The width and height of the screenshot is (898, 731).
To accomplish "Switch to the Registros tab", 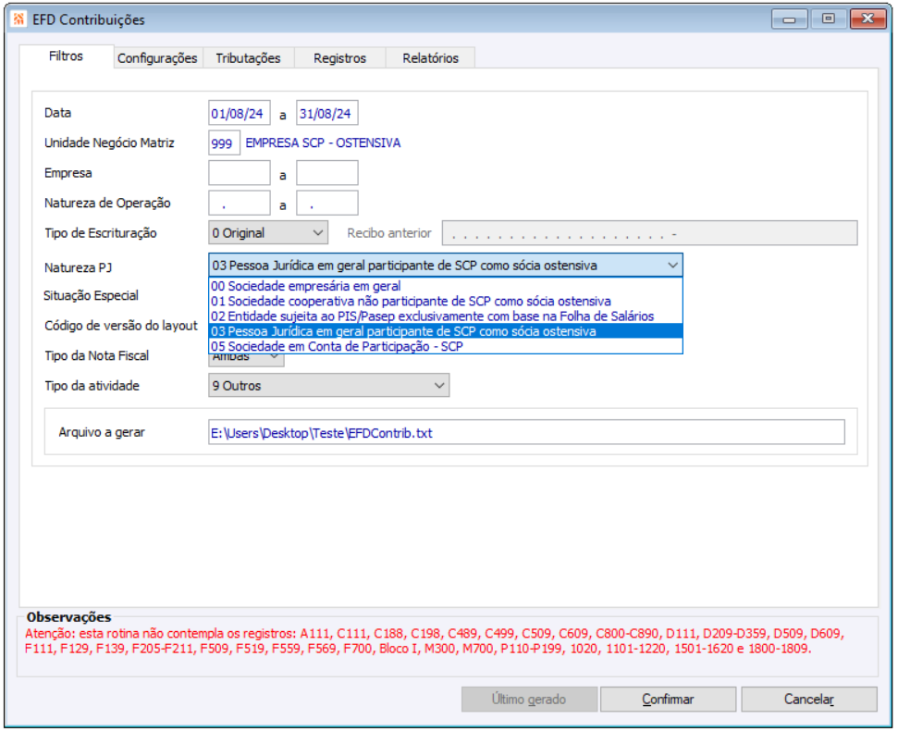I will click(339, 58).
